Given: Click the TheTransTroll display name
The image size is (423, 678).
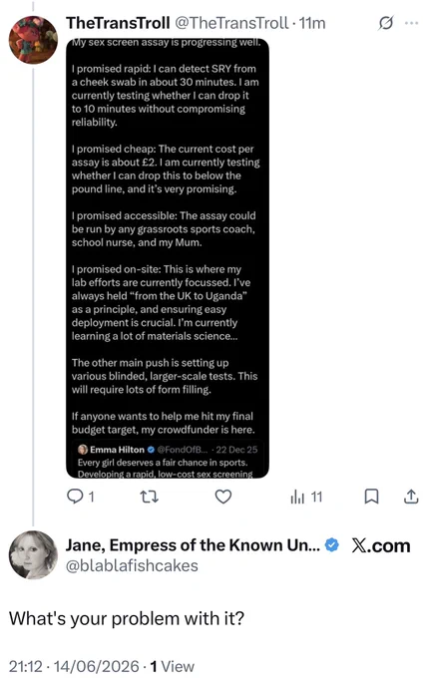Looking at the screenshot, I should [x=118, y=23].
